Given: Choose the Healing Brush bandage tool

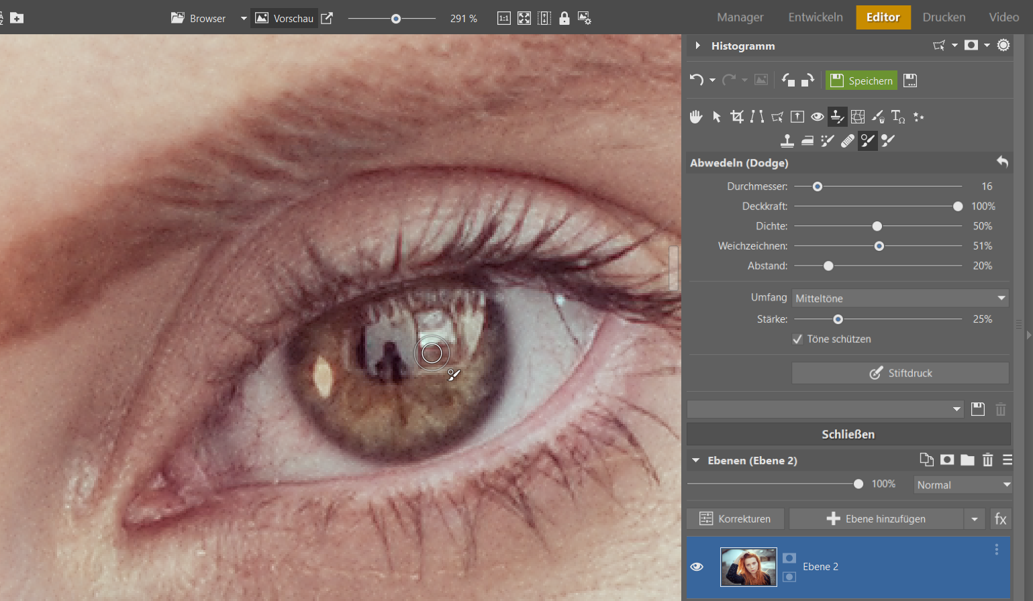Looking at the screenshot, I should [x=848, y=140].
